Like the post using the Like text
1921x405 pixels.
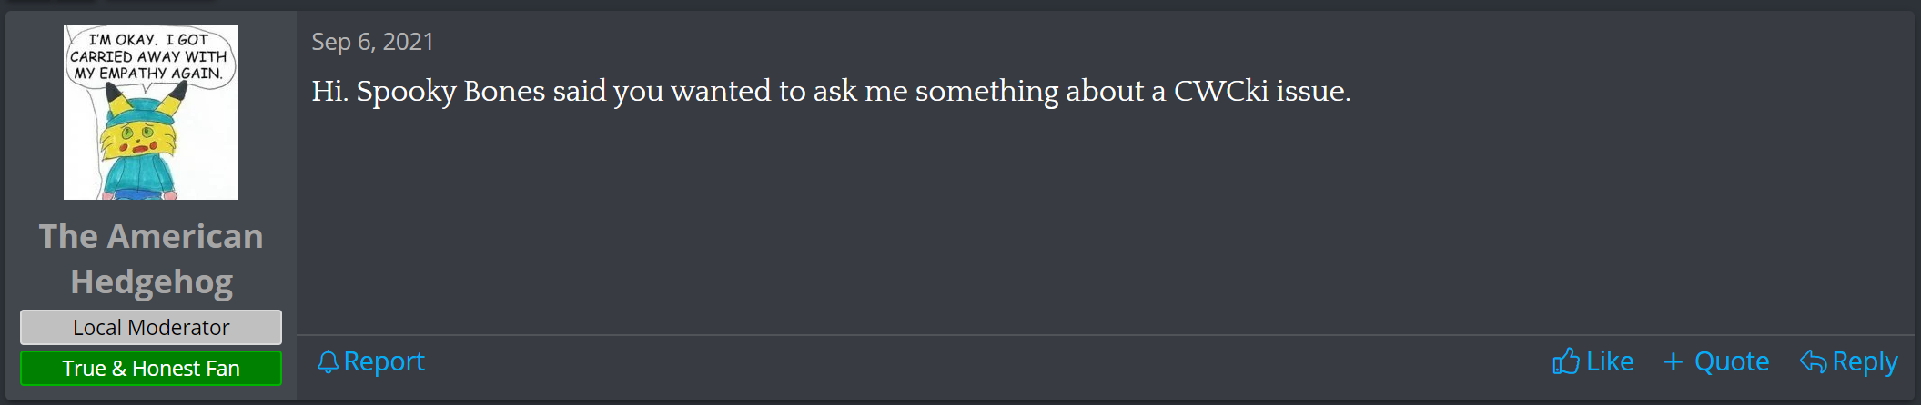tap(1610, 361)
